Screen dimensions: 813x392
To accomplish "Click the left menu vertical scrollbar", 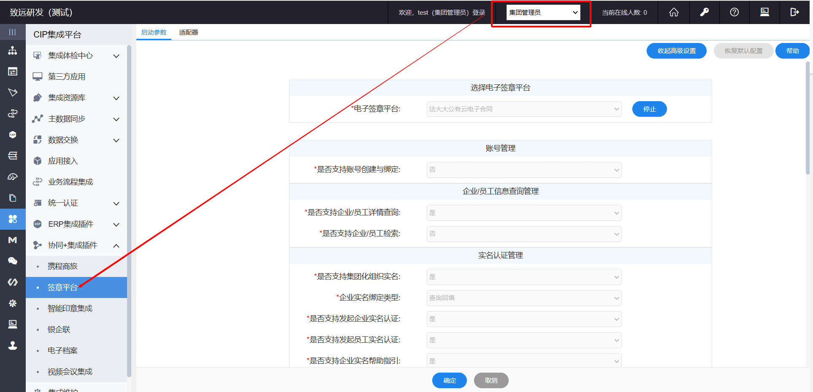I will coord(129,211).
